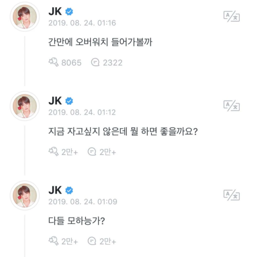This screenshot has width=254, height=257.
Task: Click the timestamp 2019. 08. 24. 01:16
Action: pyautogui.click(x=82, y=23)
